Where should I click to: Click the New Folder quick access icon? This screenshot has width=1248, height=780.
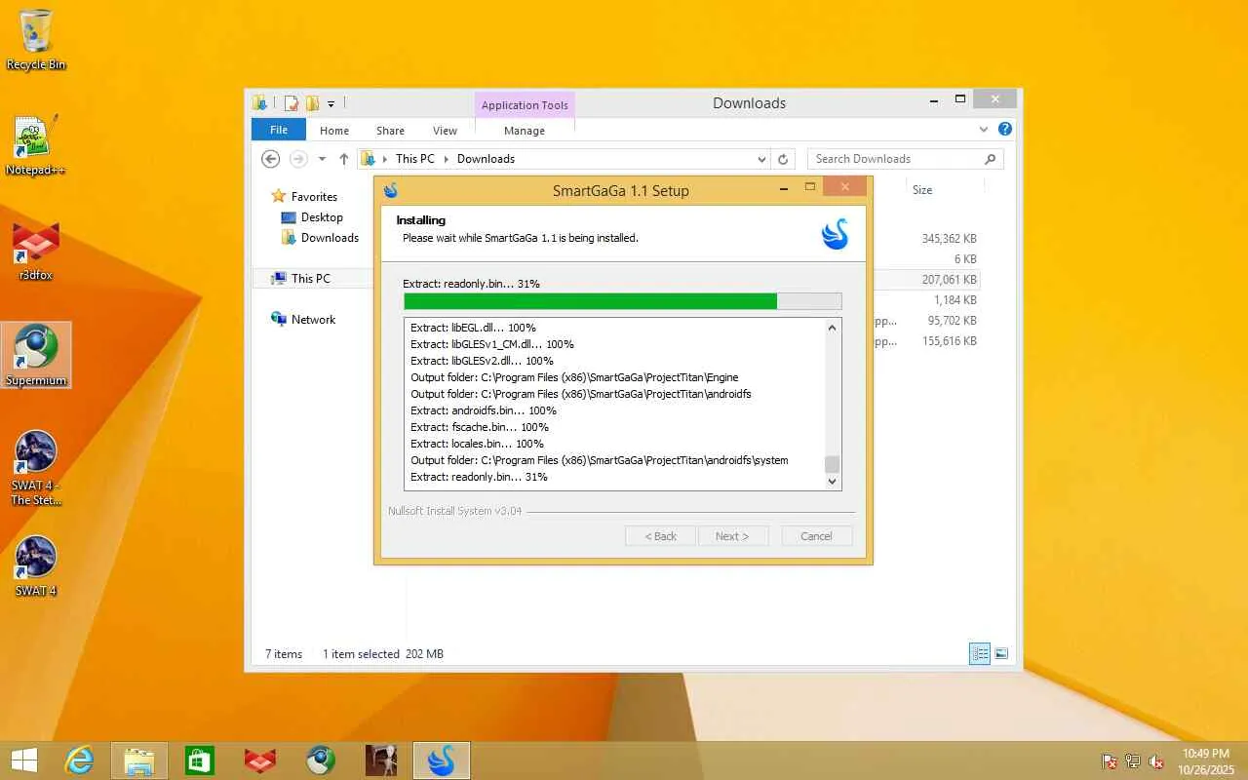click(x=312, y=103)
